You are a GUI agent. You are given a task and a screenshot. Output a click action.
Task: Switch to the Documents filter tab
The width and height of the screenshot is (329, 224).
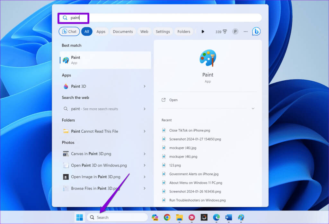[123, 31]
